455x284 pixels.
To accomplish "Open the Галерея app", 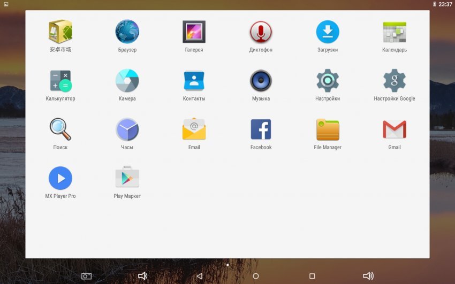I will [194, 32].
